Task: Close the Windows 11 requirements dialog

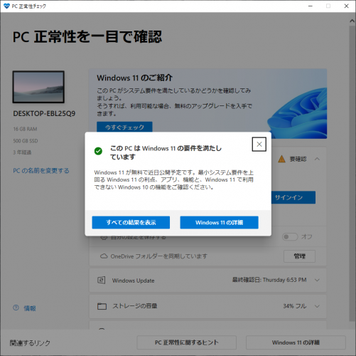Action: coord(259,144)
